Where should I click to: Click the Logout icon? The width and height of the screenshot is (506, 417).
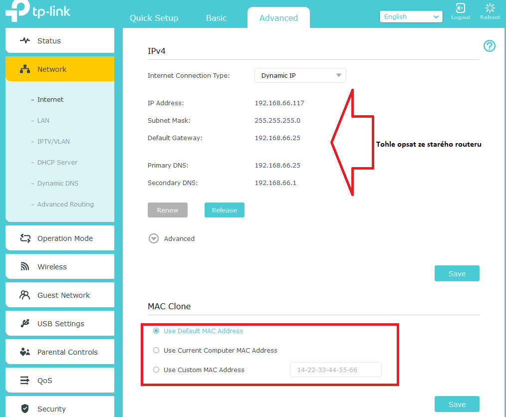coord(460,8)
